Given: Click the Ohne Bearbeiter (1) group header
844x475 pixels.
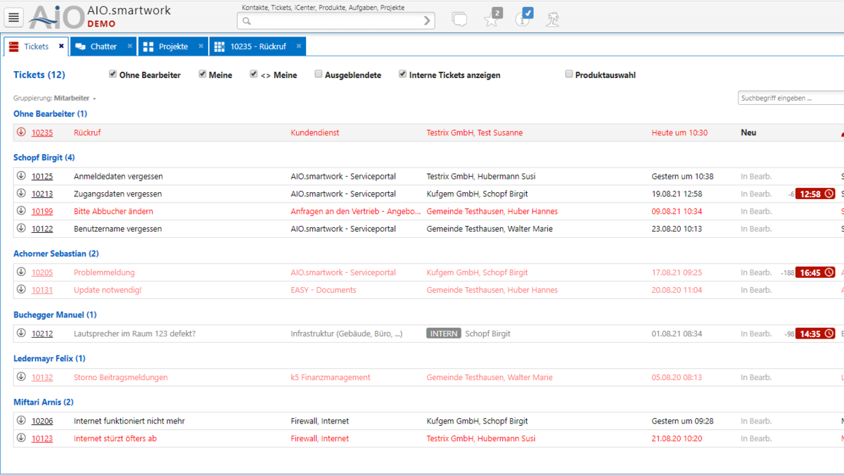Looking at the screenshot, I should tap(50, 114).
